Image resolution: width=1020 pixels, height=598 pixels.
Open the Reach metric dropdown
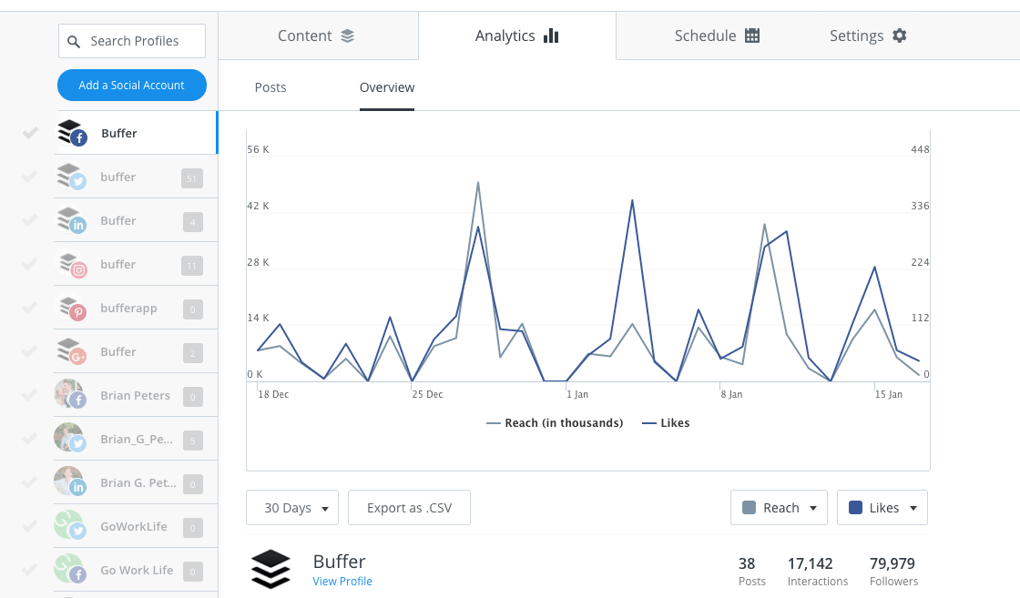tap(779, 508)
